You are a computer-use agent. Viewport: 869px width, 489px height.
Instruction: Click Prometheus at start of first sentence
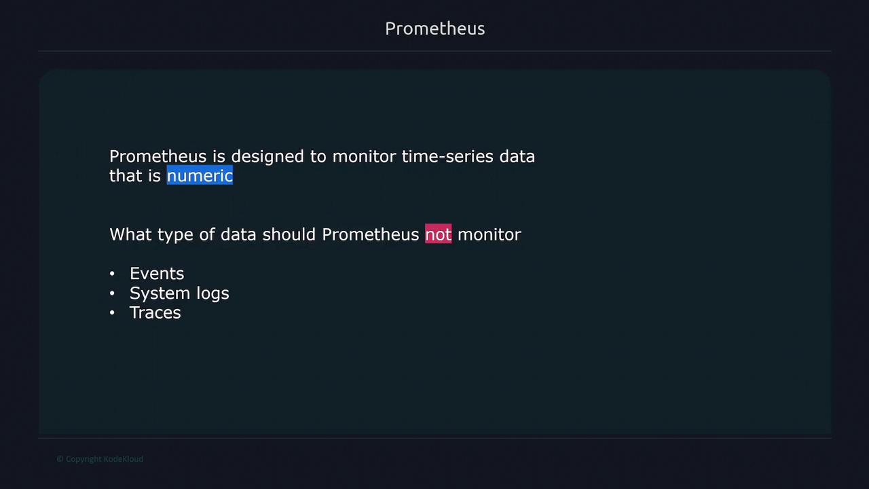click(x=158, y=156)
